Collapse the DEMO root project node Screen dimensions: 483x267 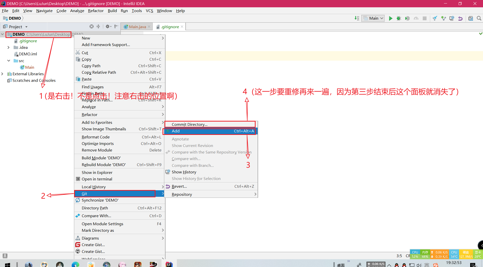(x=2, y=34)
